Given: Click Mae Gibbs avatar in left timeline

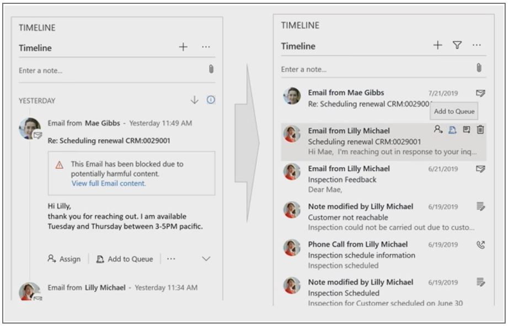Looking at the screenshot, I should pos(30,128).
